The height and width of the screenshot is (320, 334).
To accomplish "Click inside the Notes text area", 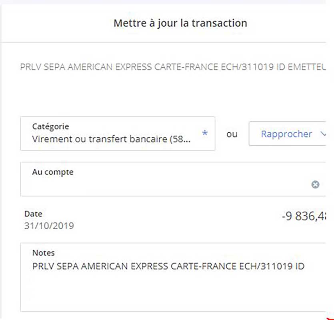I will coord(173,277).
